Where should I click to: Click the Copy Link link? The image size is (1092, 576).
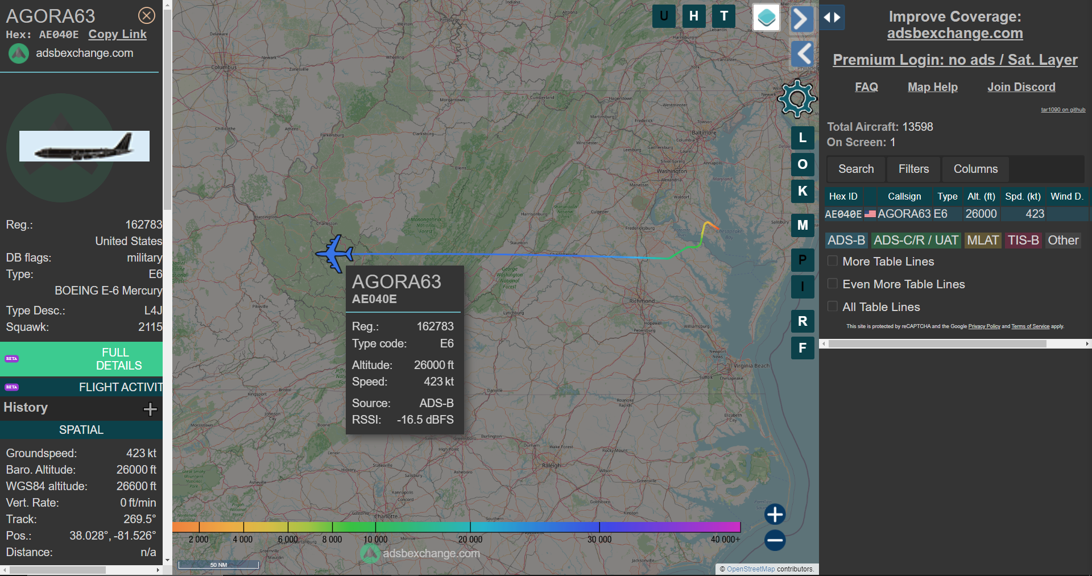[x=117, y=34]
